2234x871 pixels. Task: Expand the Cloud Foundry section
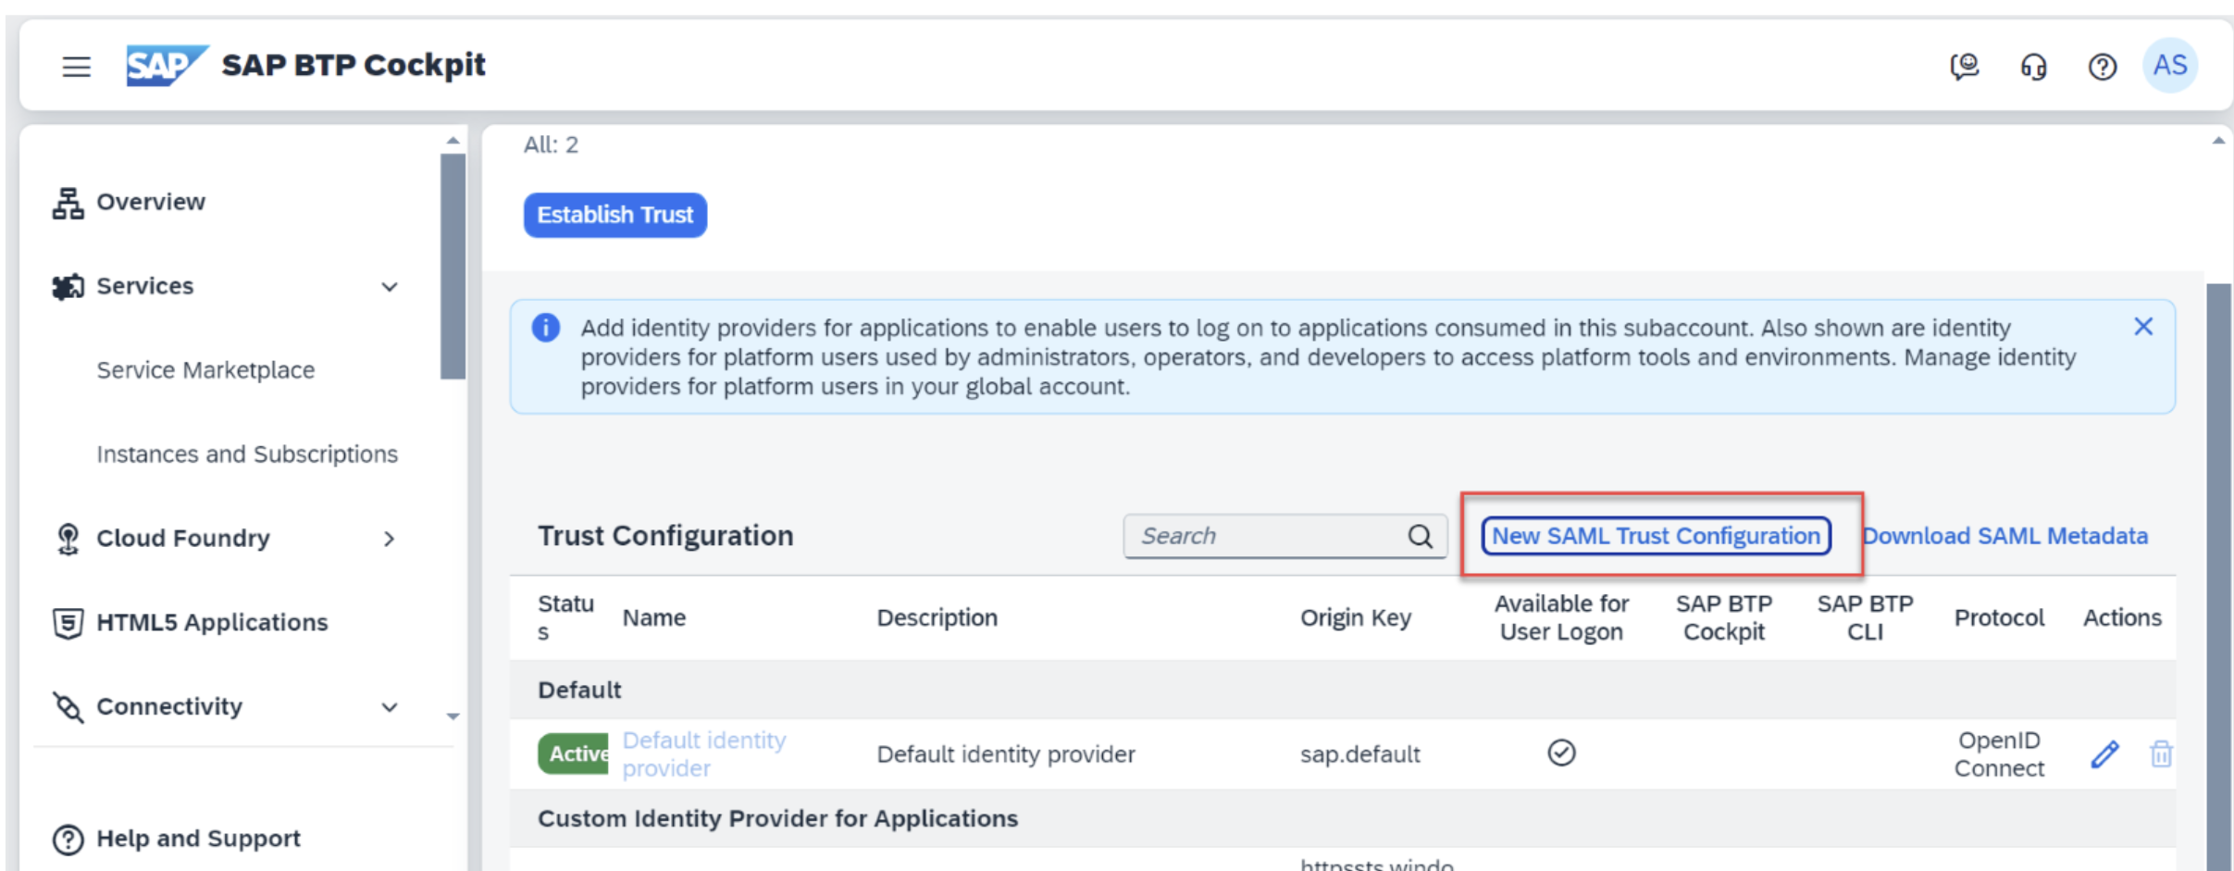tap(390, 539)
